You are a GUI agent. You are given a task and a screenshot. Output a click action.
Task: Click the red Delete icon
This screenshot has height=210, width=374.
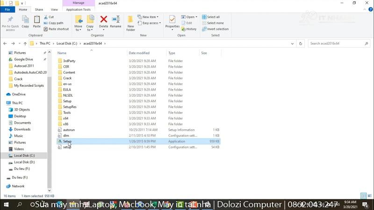point(103,19)
